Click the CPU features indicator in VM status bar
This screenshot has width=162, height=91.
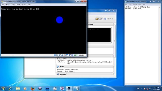[x=72, y=55]
